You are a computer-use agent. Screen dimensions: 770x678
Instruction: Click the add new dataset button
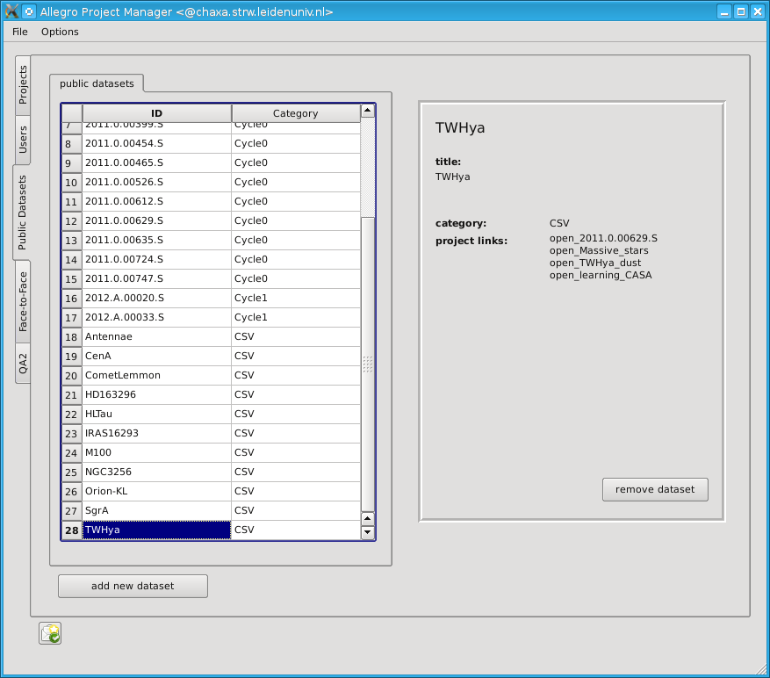(x=133, y=586)
